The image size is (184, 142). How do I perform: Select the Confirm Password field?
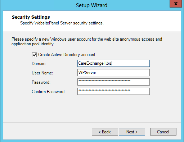[x=113, y=91]
